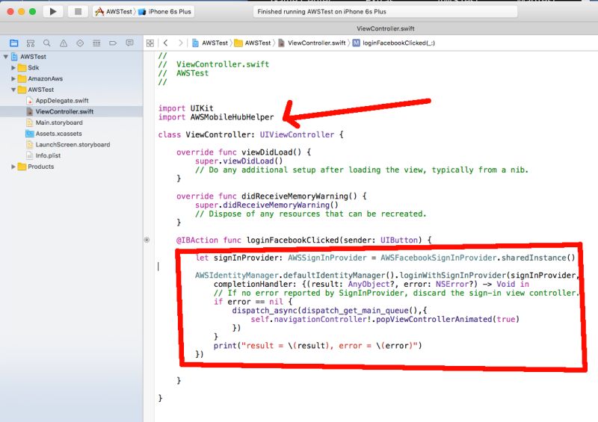Go forward in editor history
Image resolution: width=598 pixels, height=422 pixels.
coord(180,43)
